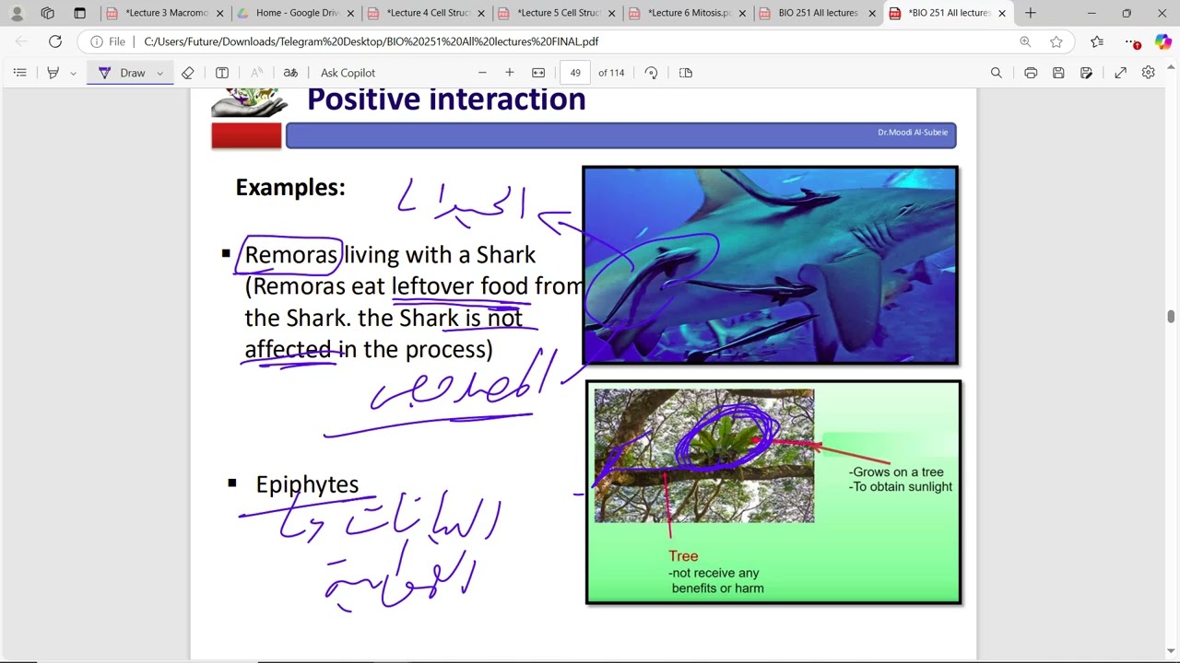The height and width of the screenshot is (663, 1180).
Task: Select the Add text tool
Action: pos(222,73)
